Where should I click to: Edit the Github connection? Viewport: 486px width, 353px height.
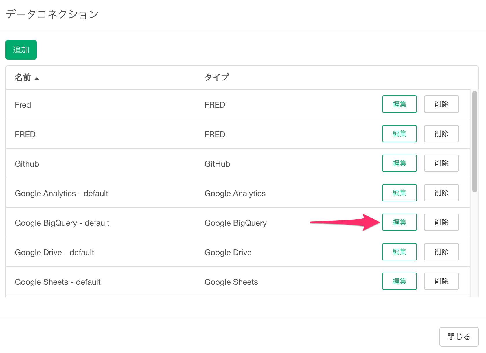[399, 163]
